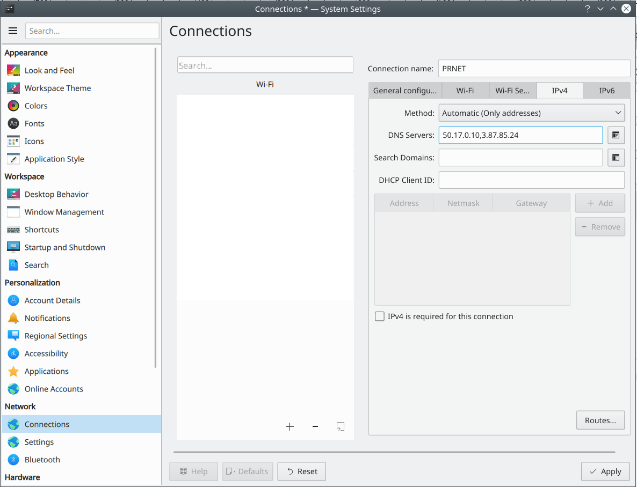This screenshot has height=487, width=637.
Task: Click the Reset button
Action: pos(301,471)
